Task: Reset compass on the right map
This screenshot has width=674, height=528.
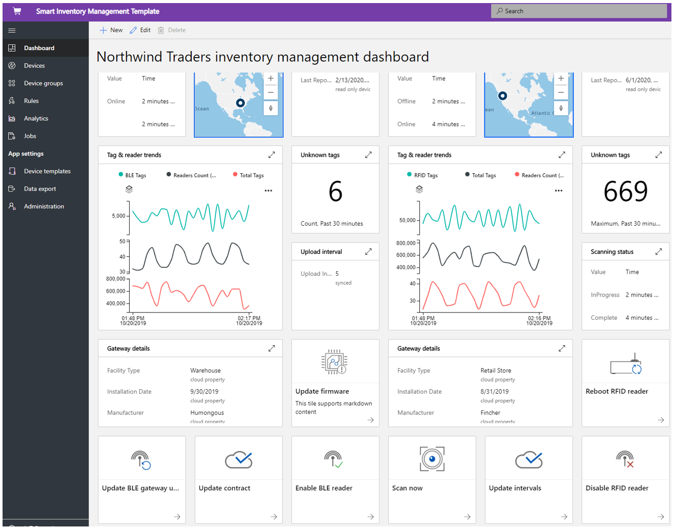Action: coord(561,108)
